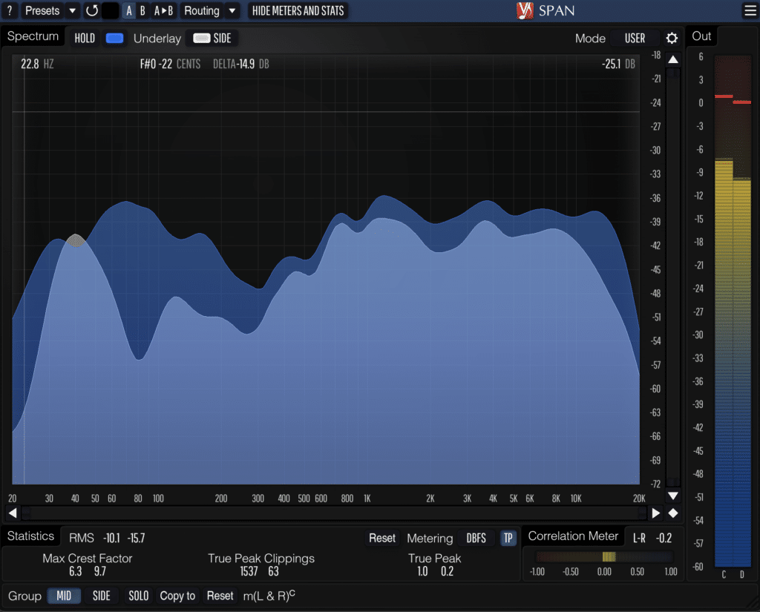Click the DELTA -14.9 DB readout
Image resolution: width=760 pixels, height=612 pixels.
pyautogui.click(x=241, y=64)
